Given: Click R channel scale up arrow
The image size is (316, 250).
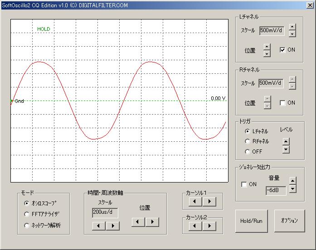Looking at the screenshot, I should pos(292,79).
